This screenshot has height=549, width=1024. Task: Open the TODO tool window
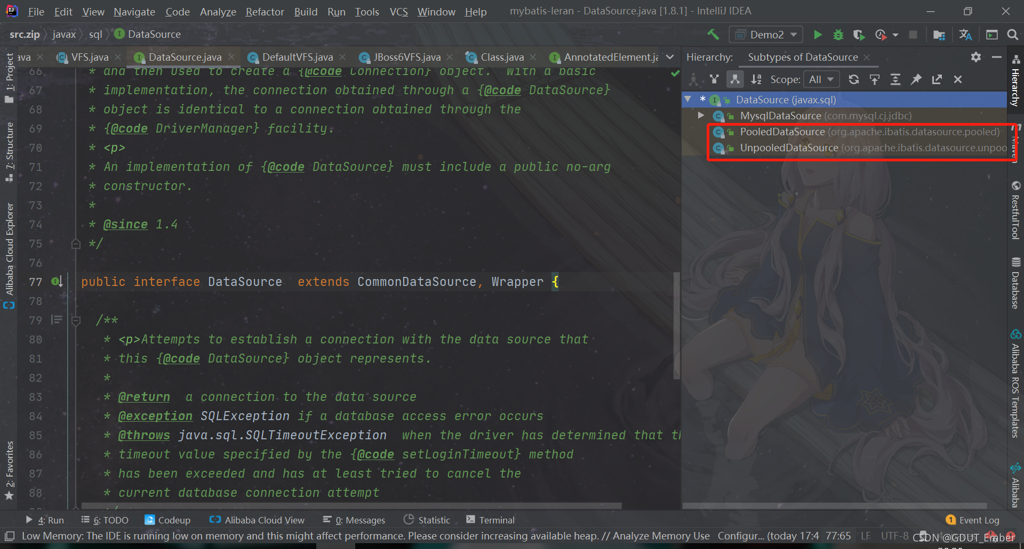coord(105,520)
